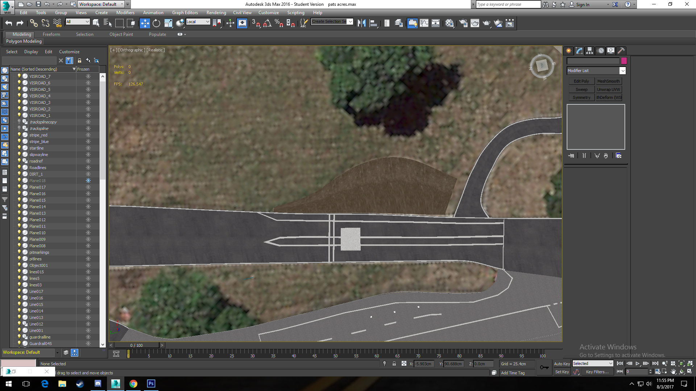
Task: Activate the Select and Move tool
Action: coord(145,23)
